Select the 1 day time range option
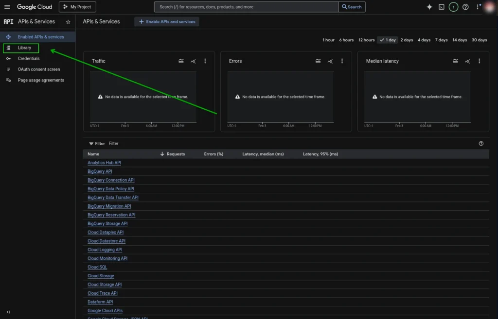498x319 pixels. 387,40
